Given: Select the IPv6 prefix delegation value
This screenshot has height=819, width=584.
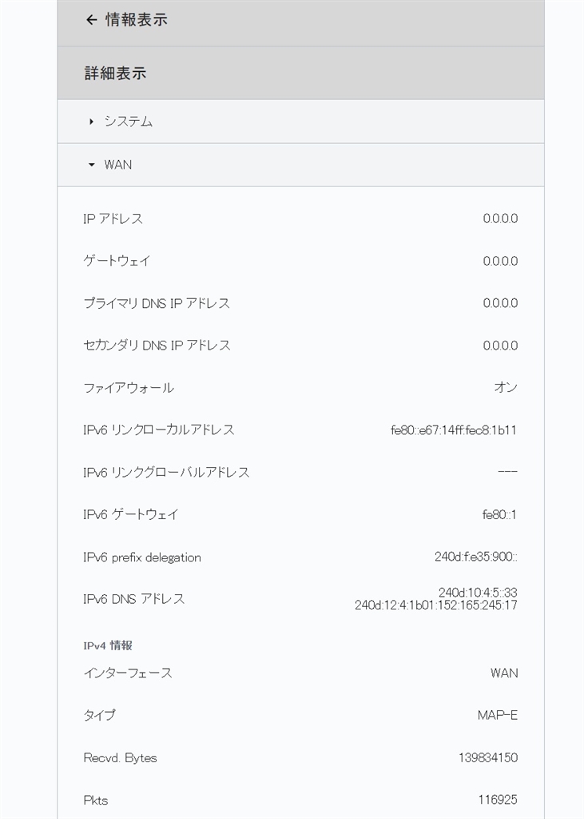Looking at the screenshot, I should point(476,557).
